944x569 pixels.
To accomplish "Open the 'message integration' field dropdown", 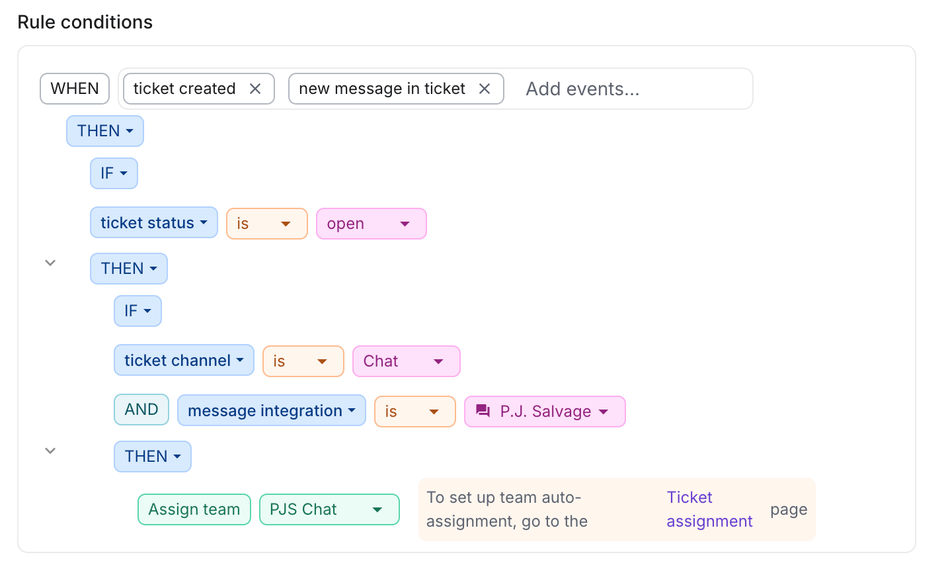I will point(272,411).
